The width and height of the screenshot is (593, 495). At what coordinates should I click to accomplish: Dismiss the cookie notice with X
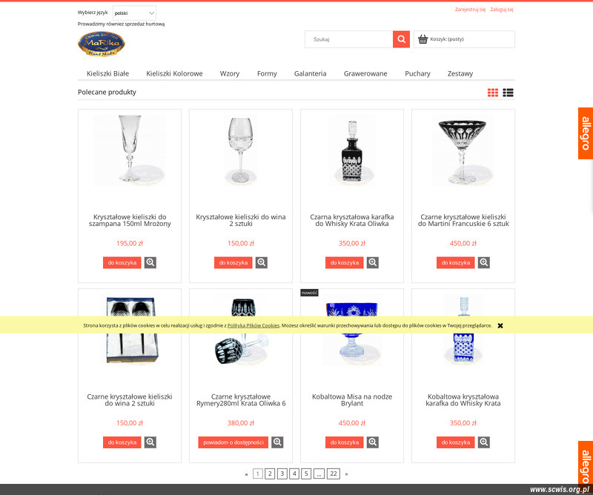coord(500,325)
